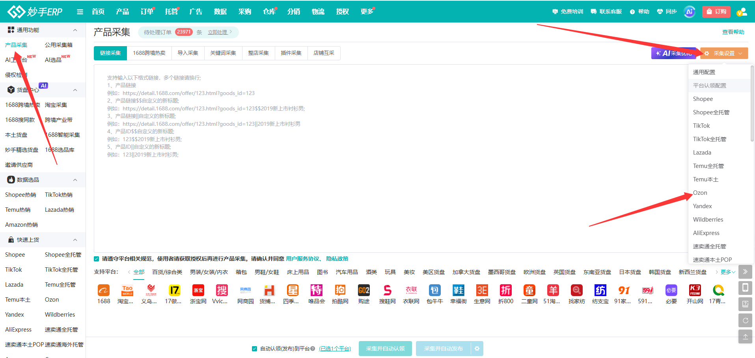The image size is (755, 358).
Task: Toggle the 自动认领(发布)到平台 checkbox
Action: tap(255, 349)
